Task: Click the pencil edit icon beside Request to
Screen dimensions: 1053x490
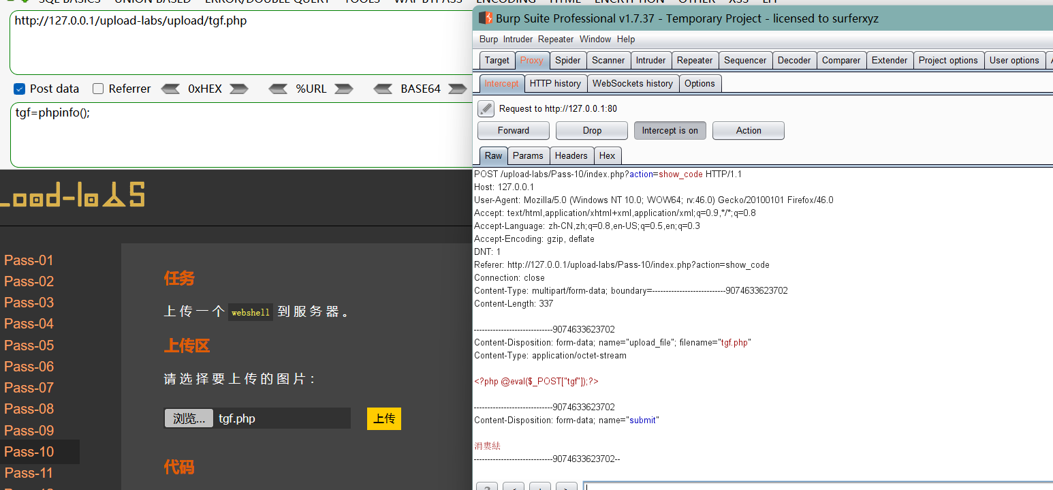Action: pyautogui.click(x=486, y=108)
